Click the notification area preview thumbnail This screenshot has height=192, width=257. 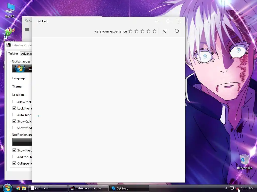tap(22, 142)
